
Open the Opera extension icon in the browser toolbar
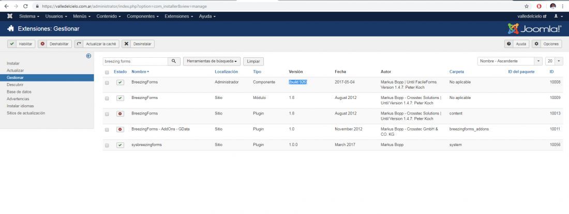click(539, 6)
